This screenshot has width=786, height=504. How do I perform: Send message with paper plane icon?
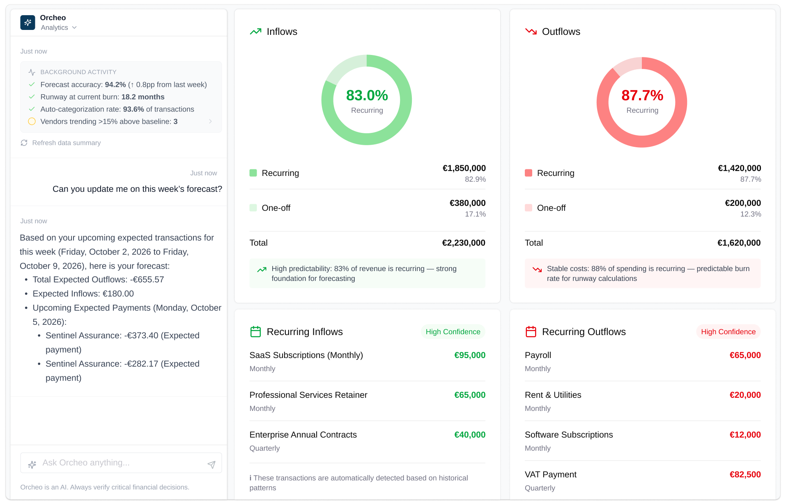pyautogui.click(x=211, y=465)
